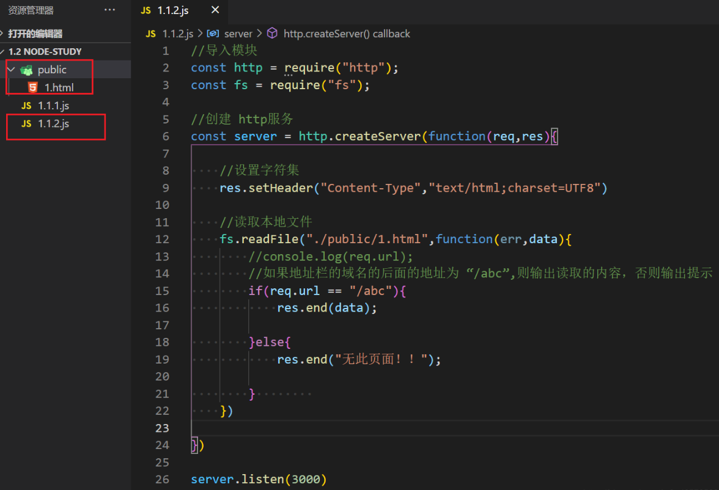The image size is (719, 490).
Task: Click the green public folder icon
Action: click(x=26, y=70)
